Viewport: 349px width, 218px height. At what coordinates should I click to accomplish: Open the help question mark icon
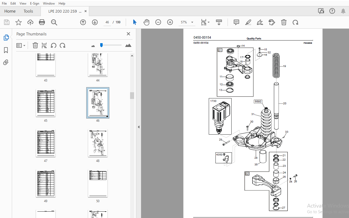332,11
